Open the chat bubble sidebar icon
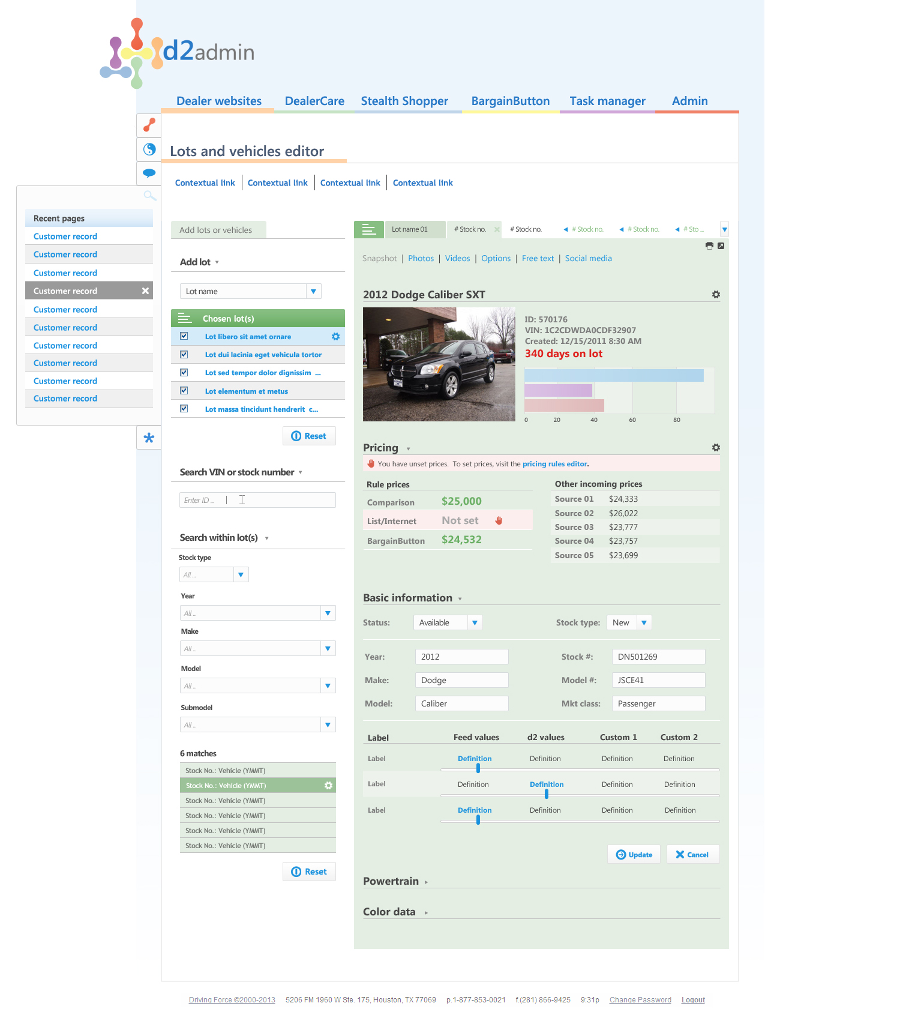900x1033 pixels. pos(149,173)
